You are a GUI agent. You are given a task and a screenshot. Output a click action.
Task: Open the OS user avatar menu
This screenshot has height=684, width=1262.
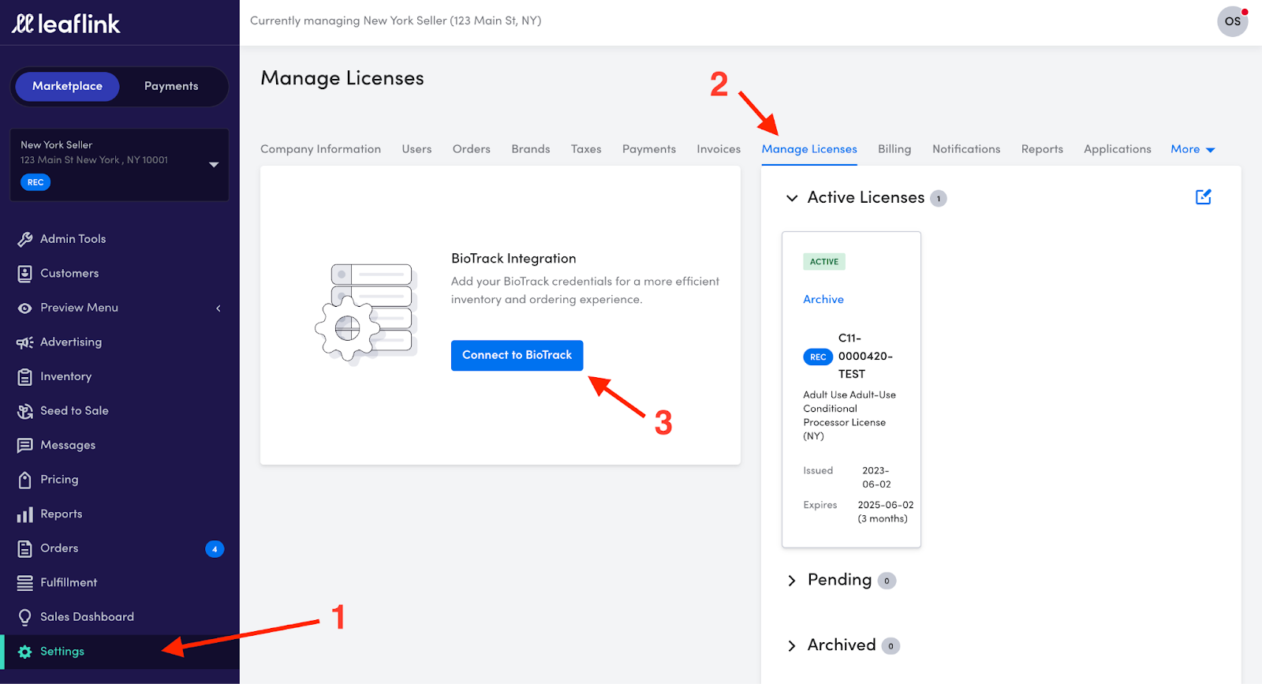click(1232, 21)
